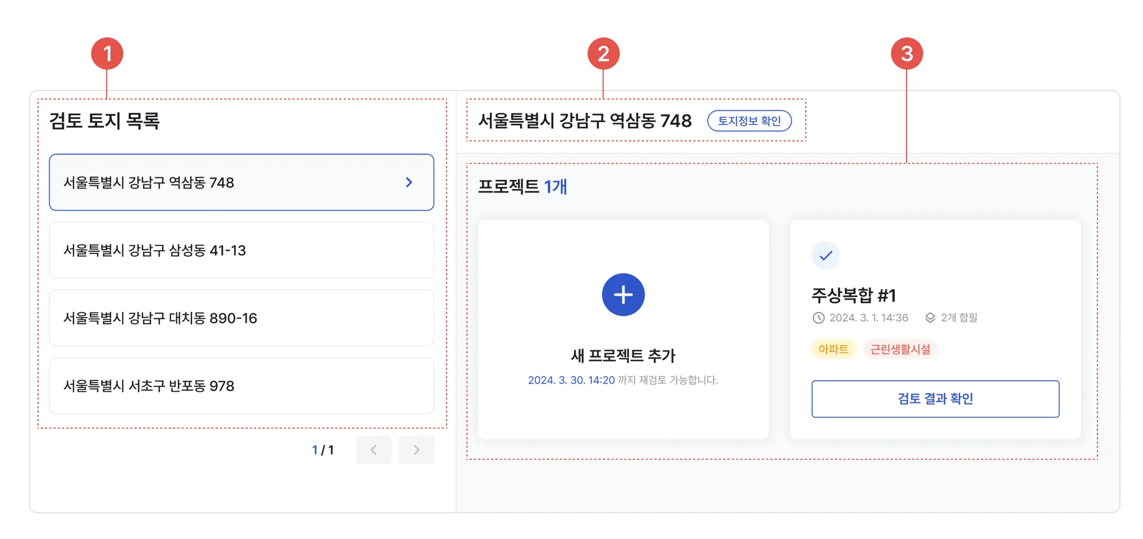Click red annotation marker number 3
The height and width of the screenshot is (539, 1143).
click(x=906, y=54)
